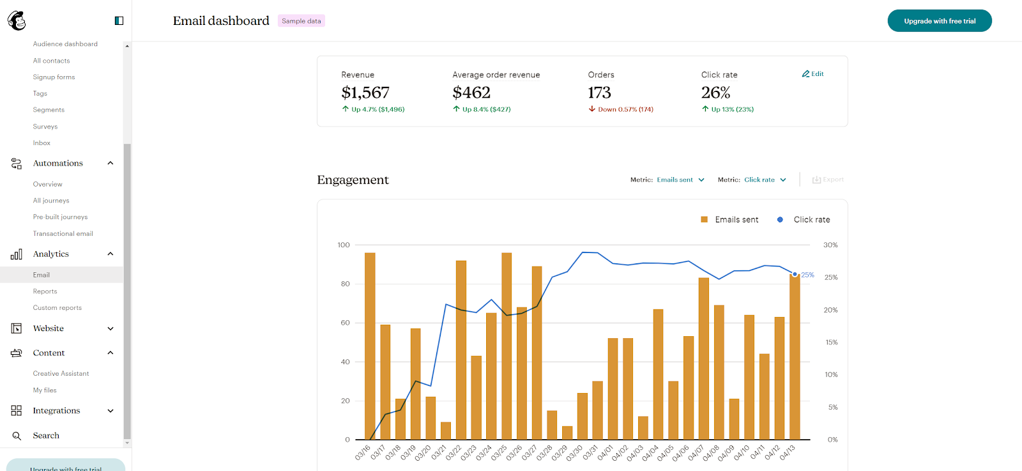Click the Edit pencil icon on metrics card

(x=806, y=74)
